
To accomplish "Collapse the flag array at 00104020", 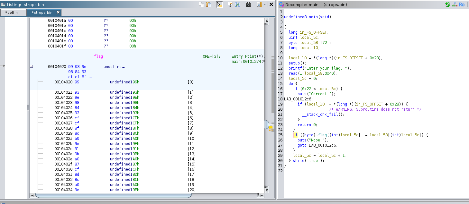I will (32, 66).
